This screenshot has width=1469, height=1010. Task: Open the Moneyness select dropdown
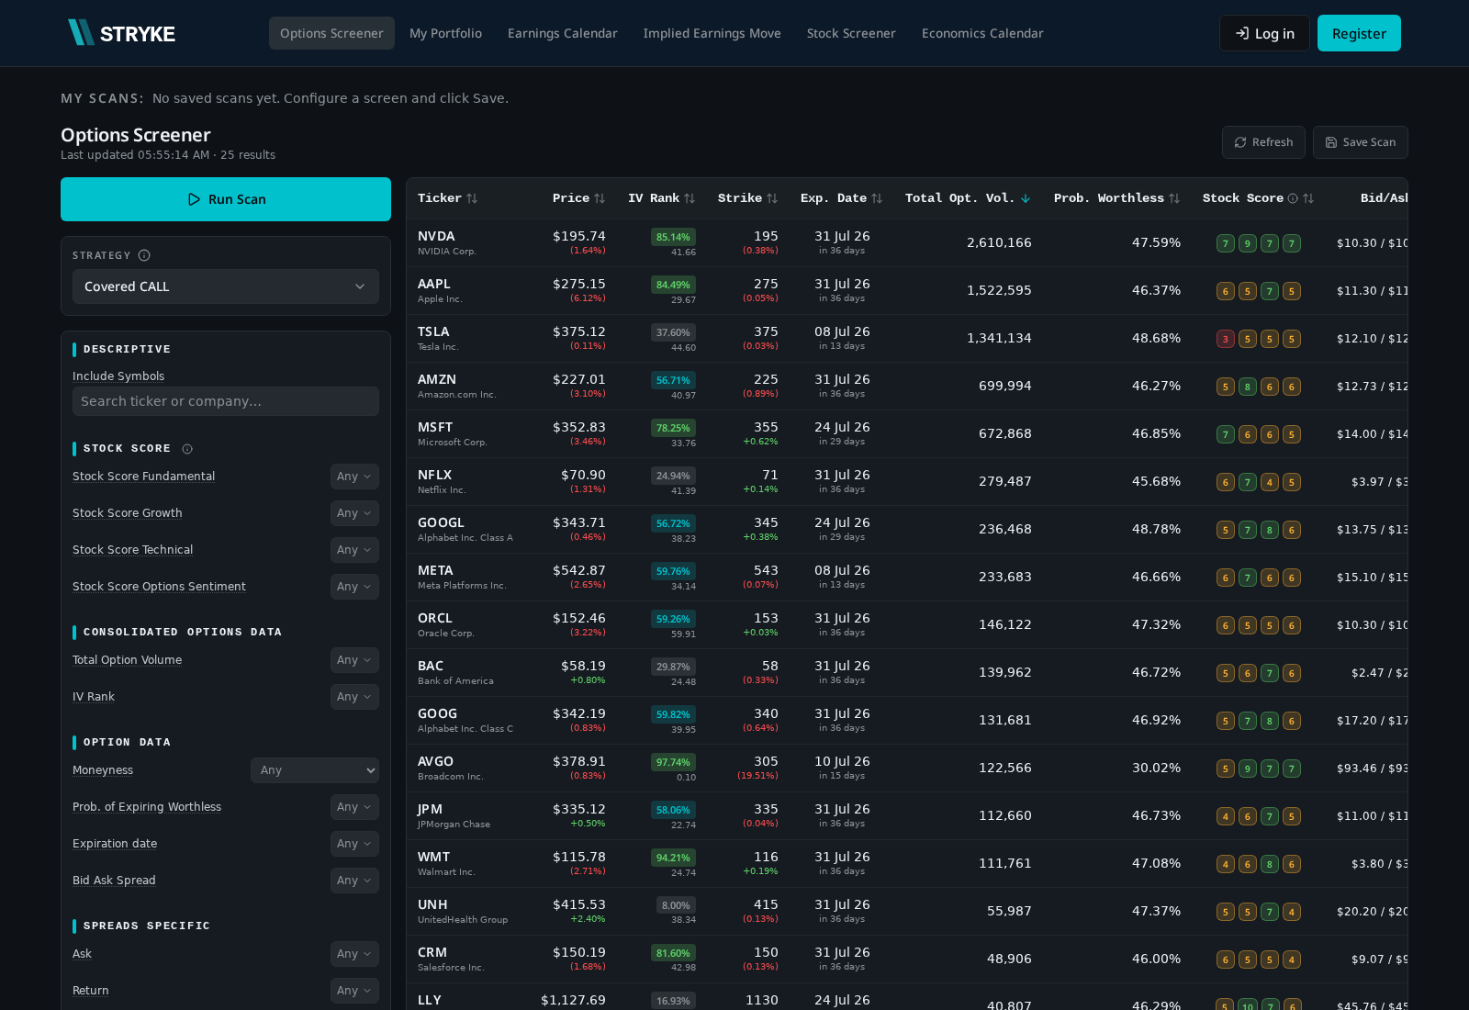[315, 770]
